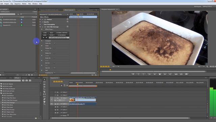Click the LOAD preset button
The height and width of the screenshot is (122, 216).
(x=45, y=33)
